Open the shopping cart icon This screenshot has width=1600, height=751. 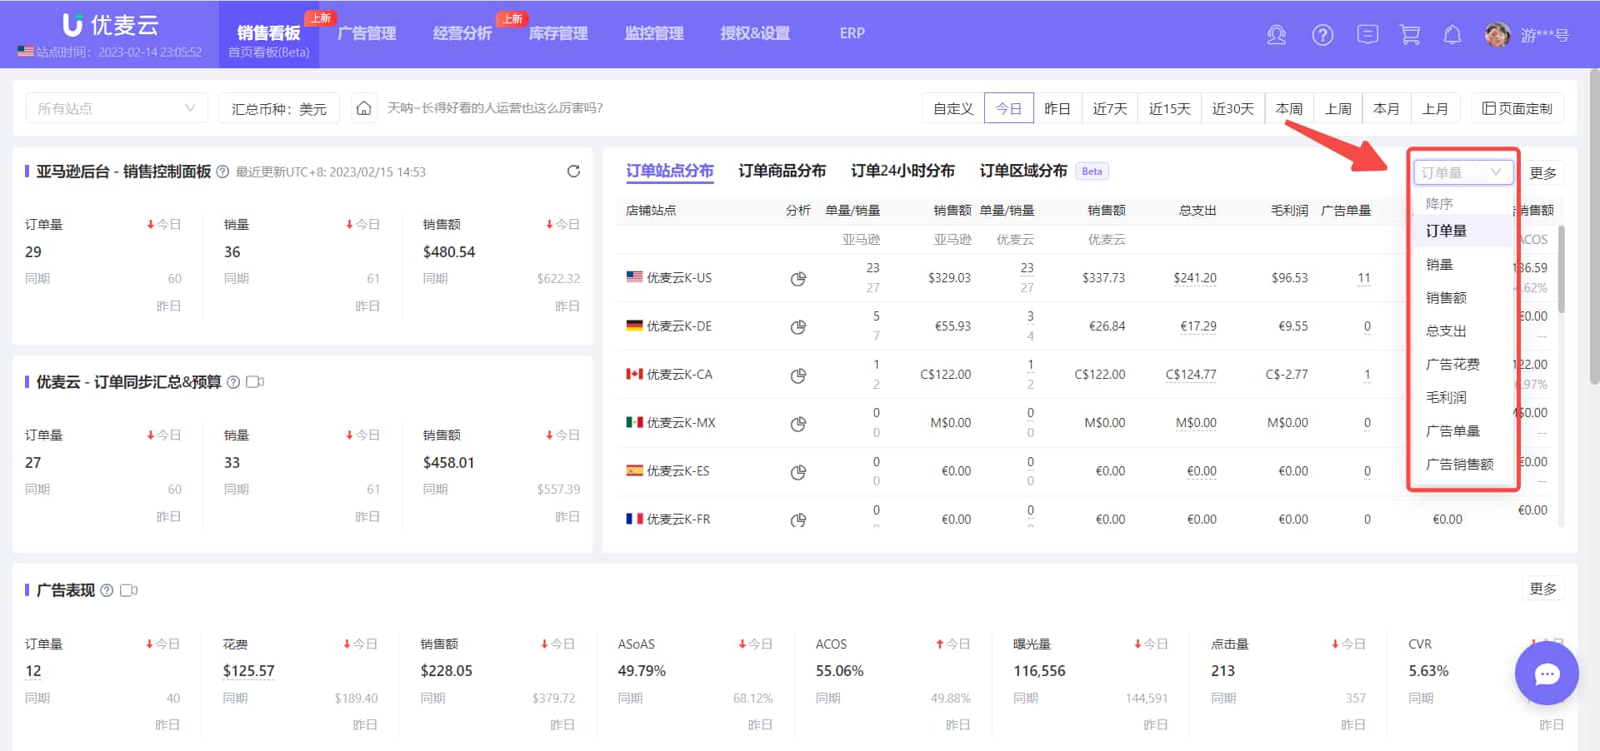[x=1410, y=35]
